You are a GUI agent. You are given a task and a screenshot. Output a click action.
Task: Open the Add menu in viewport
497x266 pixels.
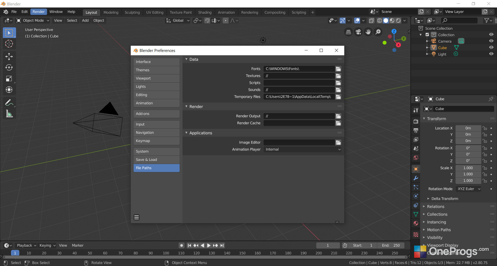[x=85, y=20]
